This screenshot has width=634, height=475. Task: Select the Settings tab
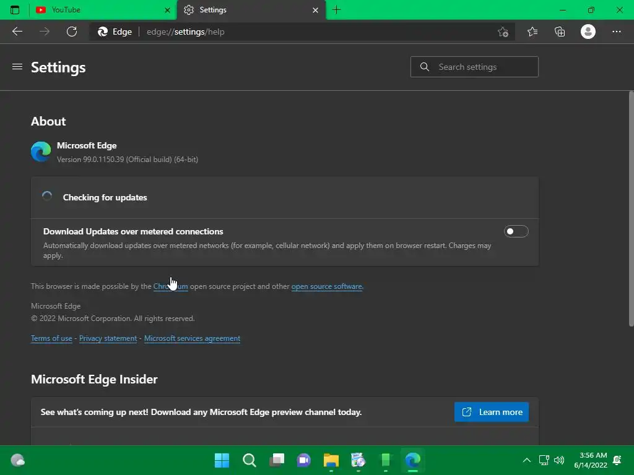point(251,10)
